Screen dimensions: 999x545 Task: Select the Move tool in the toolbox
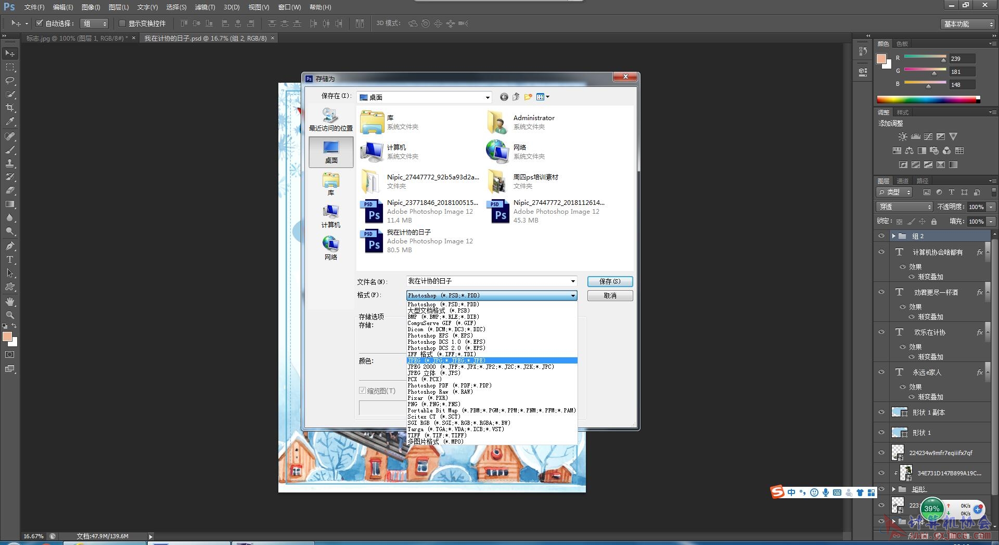(10, 54)
